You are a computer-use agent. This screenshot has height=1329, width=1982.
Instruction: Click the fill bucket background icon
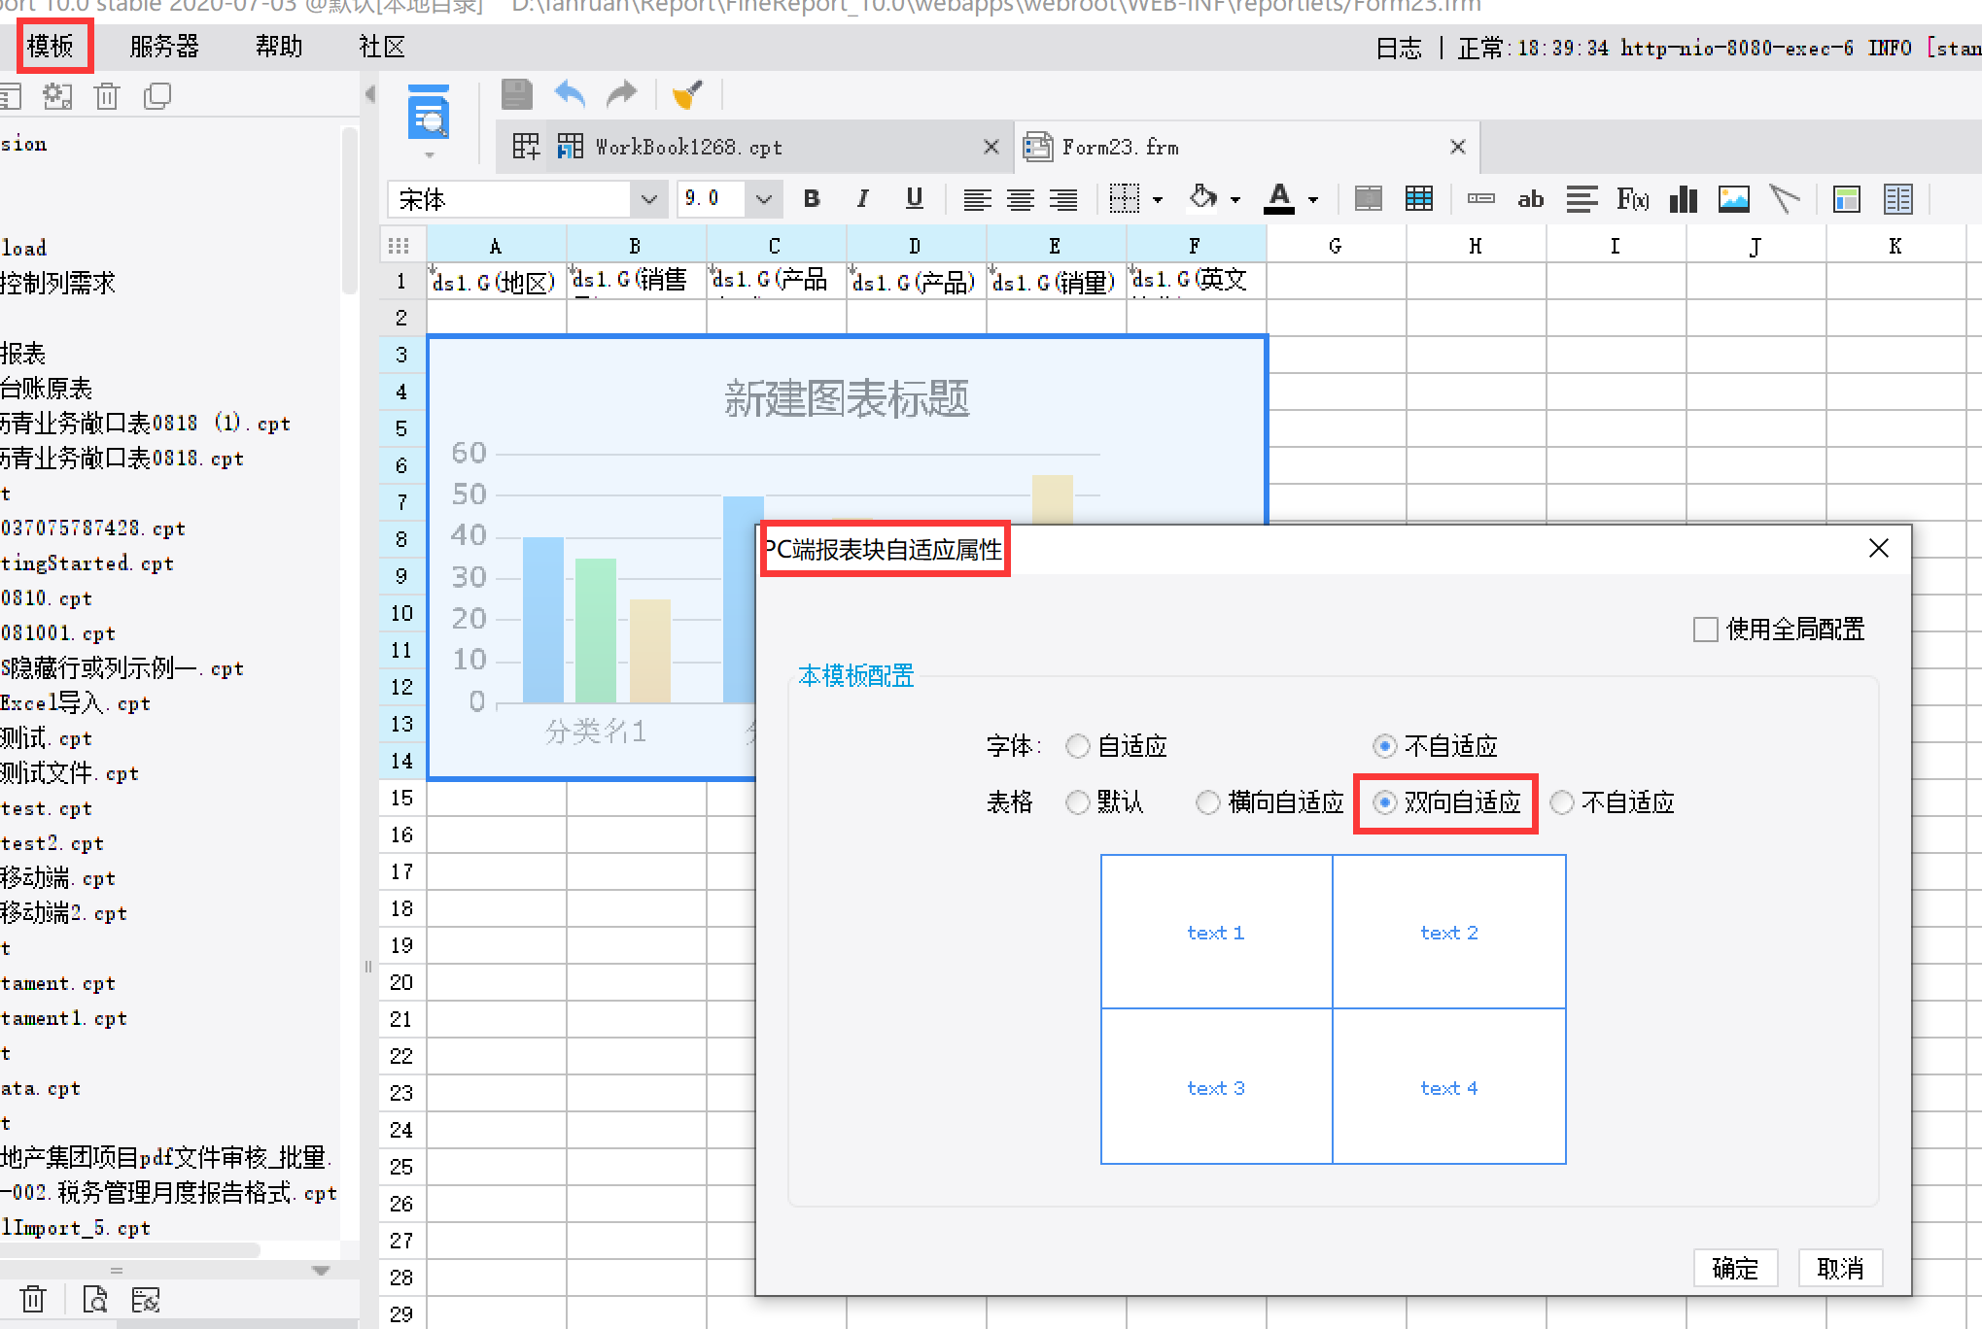tap(1202, 198)
